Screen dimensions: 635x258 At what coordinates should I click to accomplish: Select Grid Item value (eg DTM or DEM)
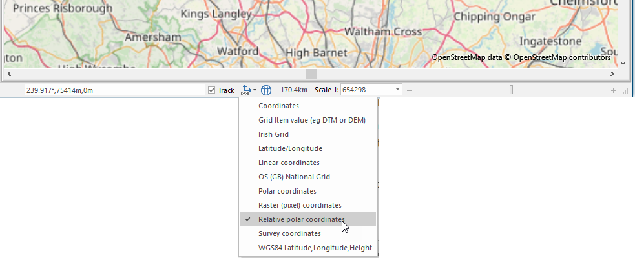(x=312, y=120)
